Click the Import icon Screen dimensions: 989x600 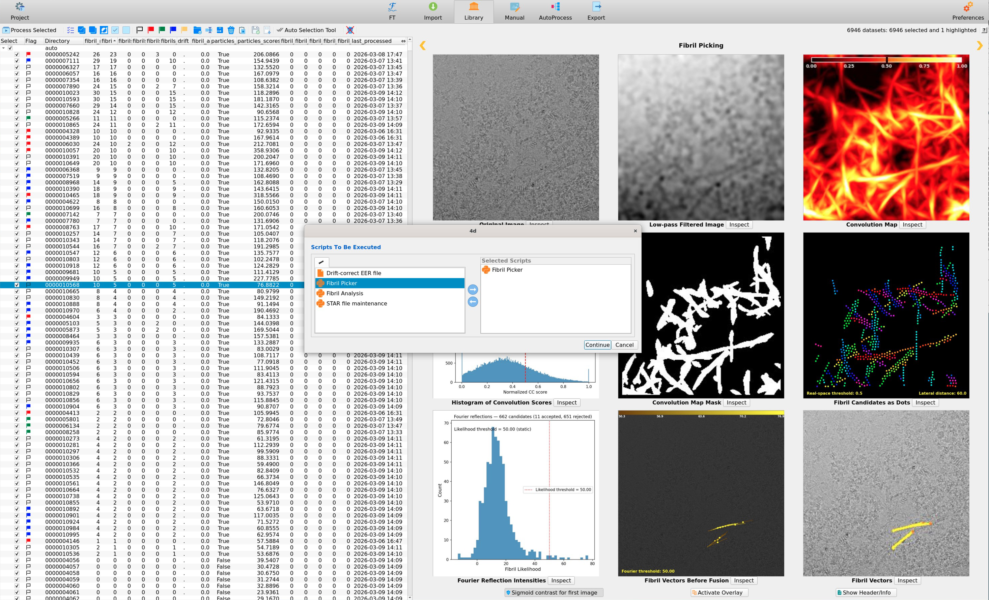[x=433, y=7]
